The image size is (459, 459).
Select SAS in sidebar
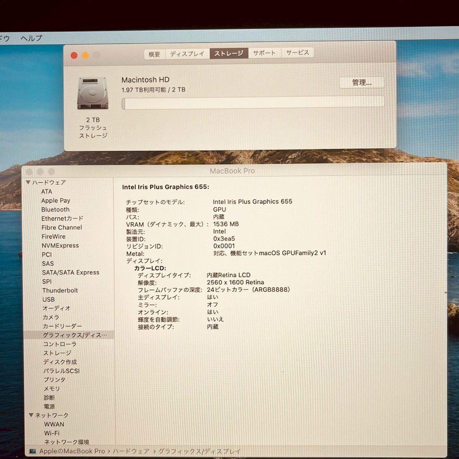[x=48, y=264]
